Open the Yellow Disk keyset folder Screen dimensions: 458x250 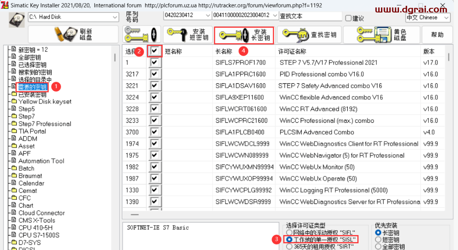pyautogui.click(x=45, y=102)
